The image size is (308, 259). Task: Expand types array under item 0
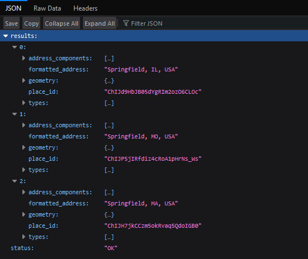click(x=24, y=103)
